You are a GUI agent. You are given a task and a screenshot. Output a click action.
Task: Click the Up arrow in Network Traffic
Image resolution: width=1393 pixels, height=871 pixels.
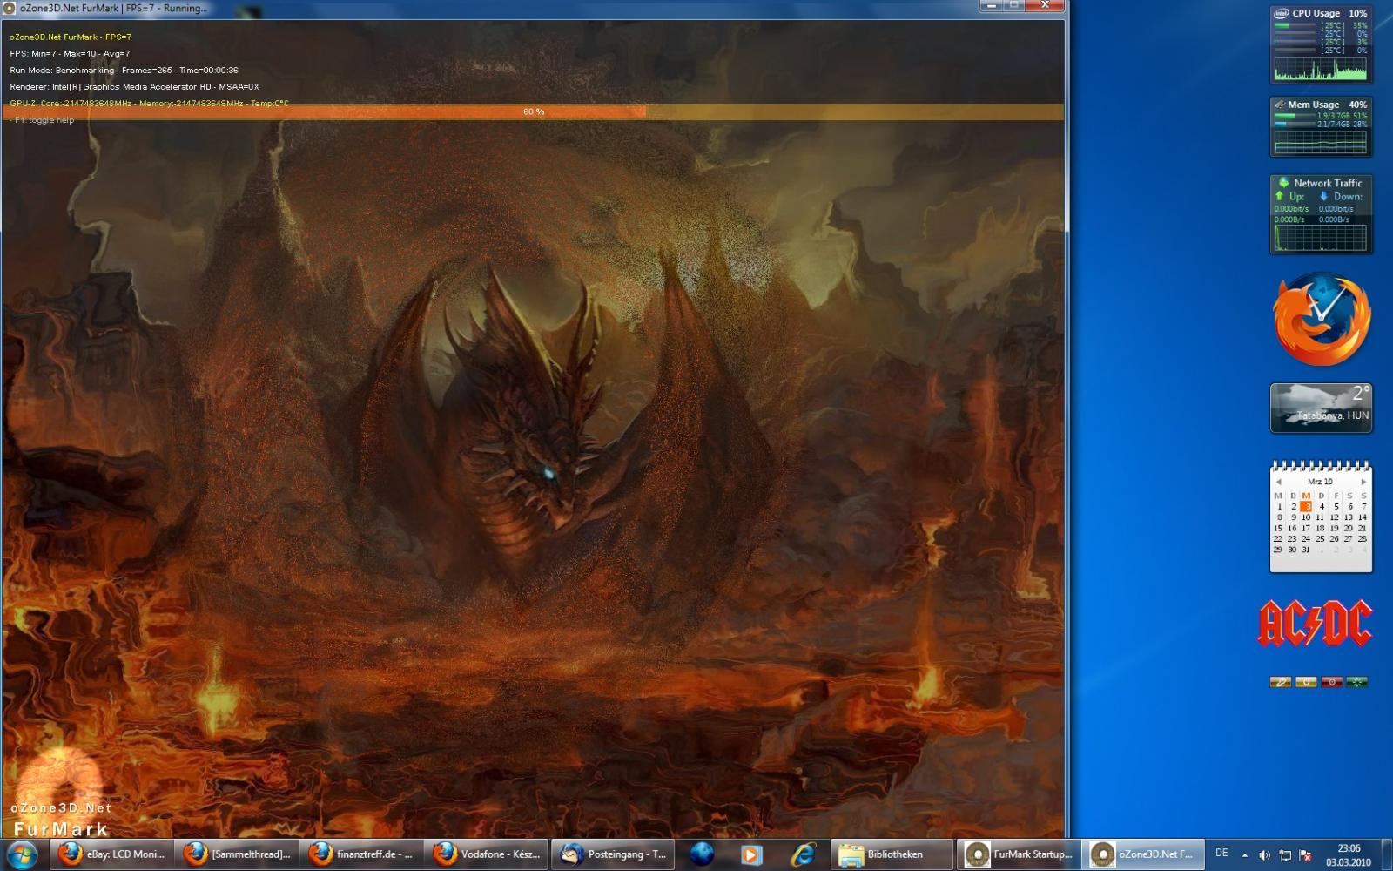(x=1279, y=196)
